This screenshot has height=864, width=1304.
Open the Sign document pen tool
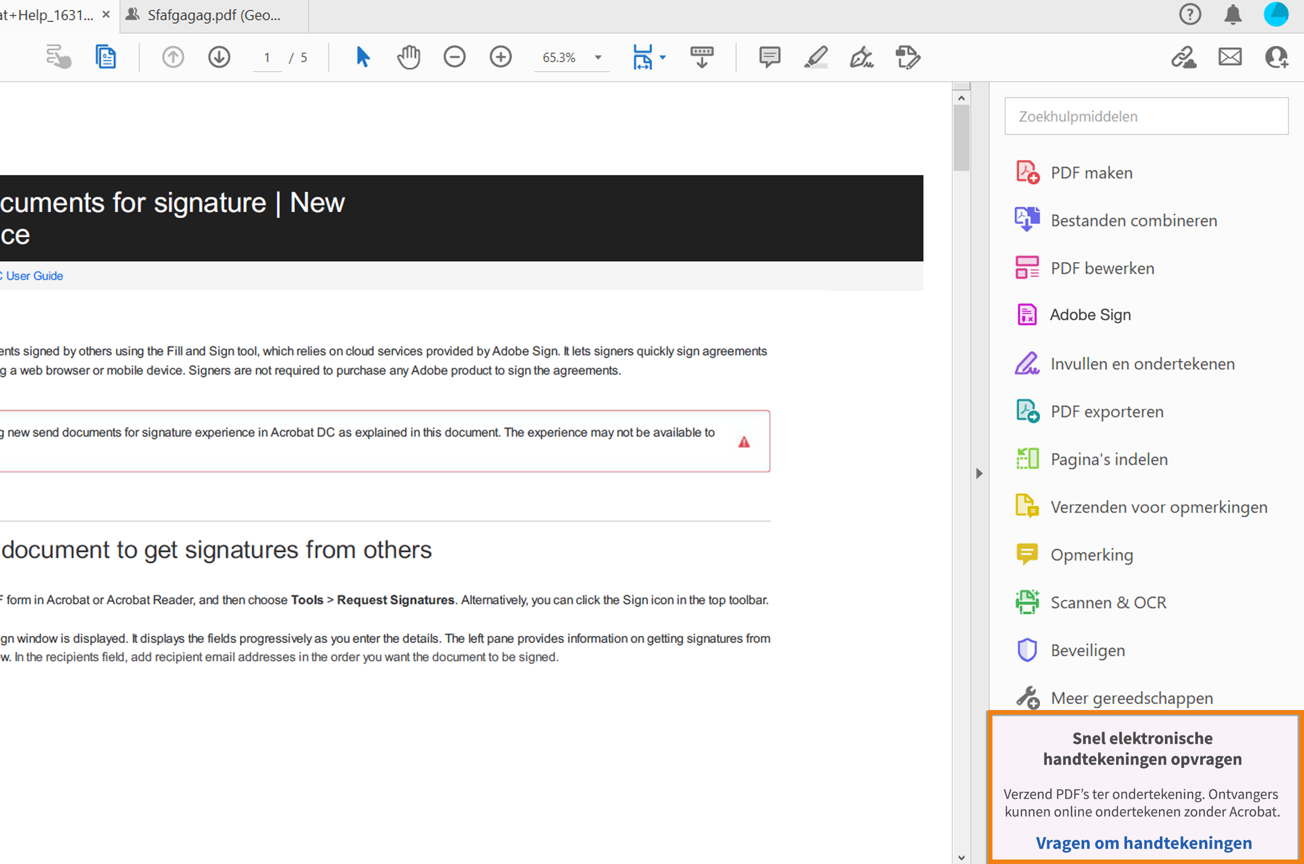pyautogui.click(x=861, y=57)
